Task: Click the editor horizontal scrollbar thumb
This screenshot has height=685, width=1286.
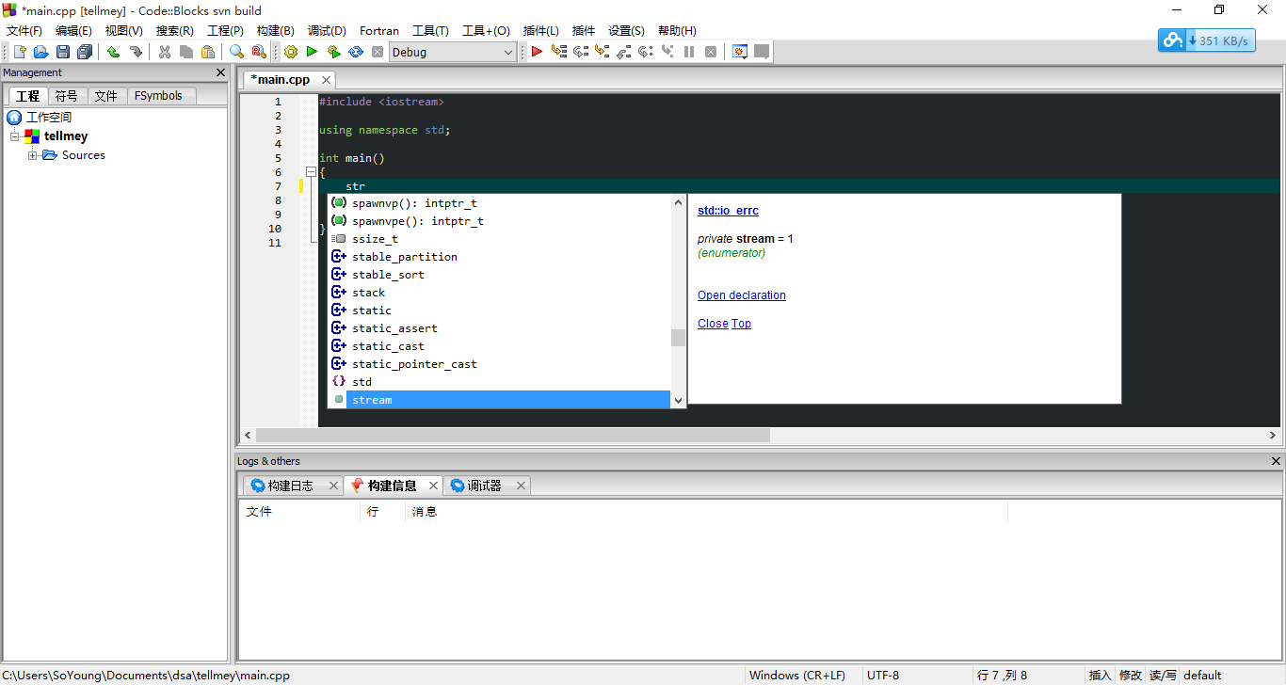Action: (x=512, y=436)
